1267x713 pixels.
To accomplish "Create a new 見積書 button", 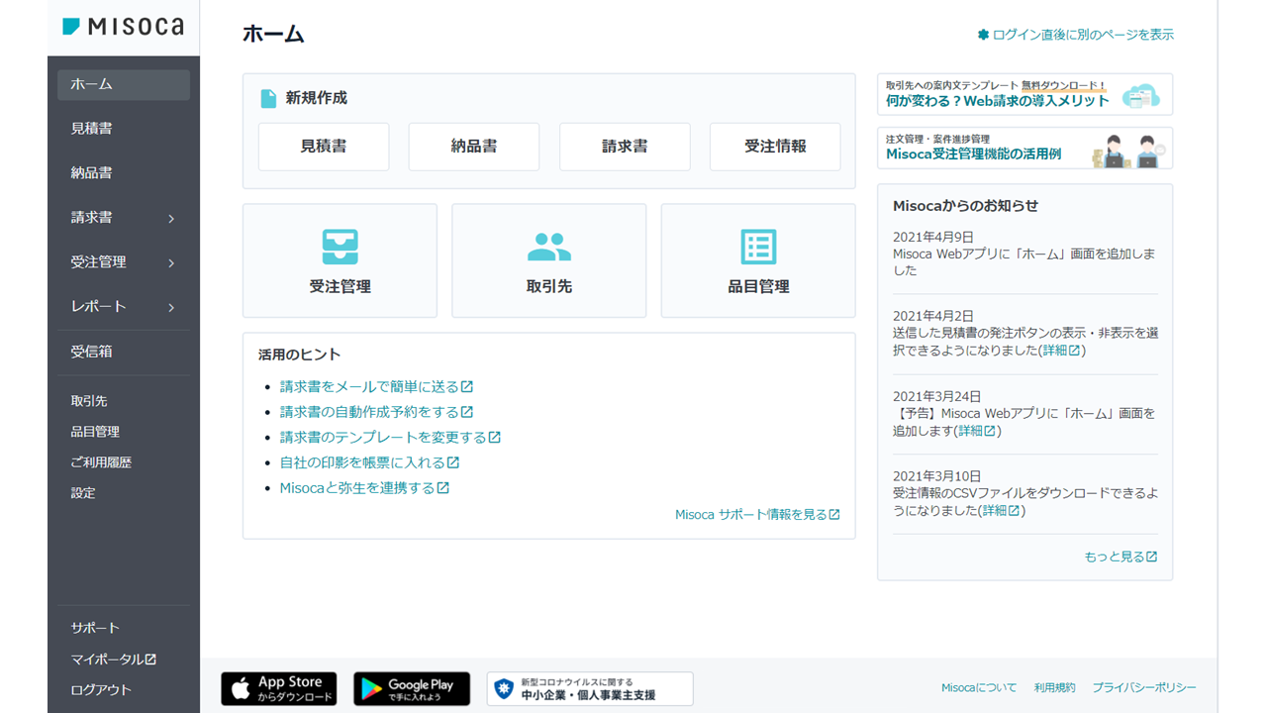I will pyautogui.click(x=324, y=147).
